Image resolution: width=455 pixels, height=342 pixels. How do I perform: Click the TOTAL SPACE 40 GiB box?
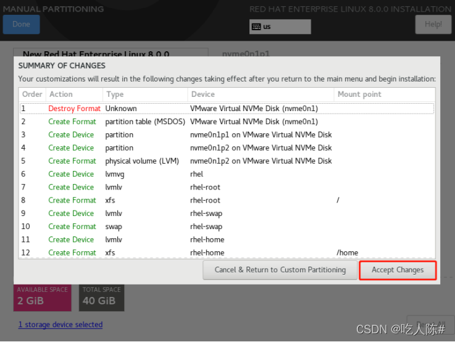pos(102,298)
